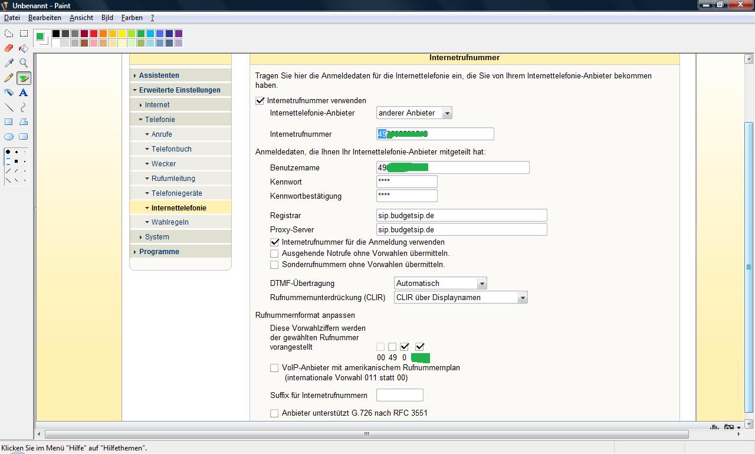
Task: Open the Bearbeiten menu
Action: click(x=44, y=18)
